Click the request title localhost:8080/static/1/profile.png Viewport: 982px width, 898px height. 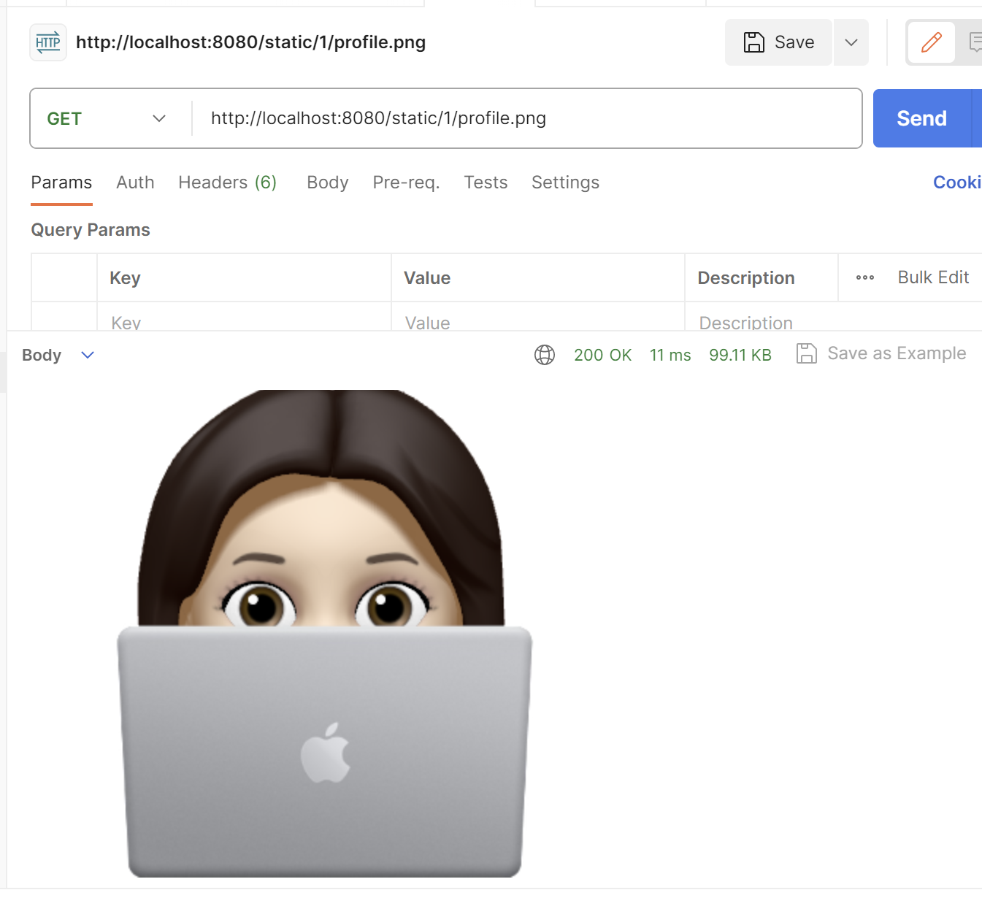(x=250, y=42)
